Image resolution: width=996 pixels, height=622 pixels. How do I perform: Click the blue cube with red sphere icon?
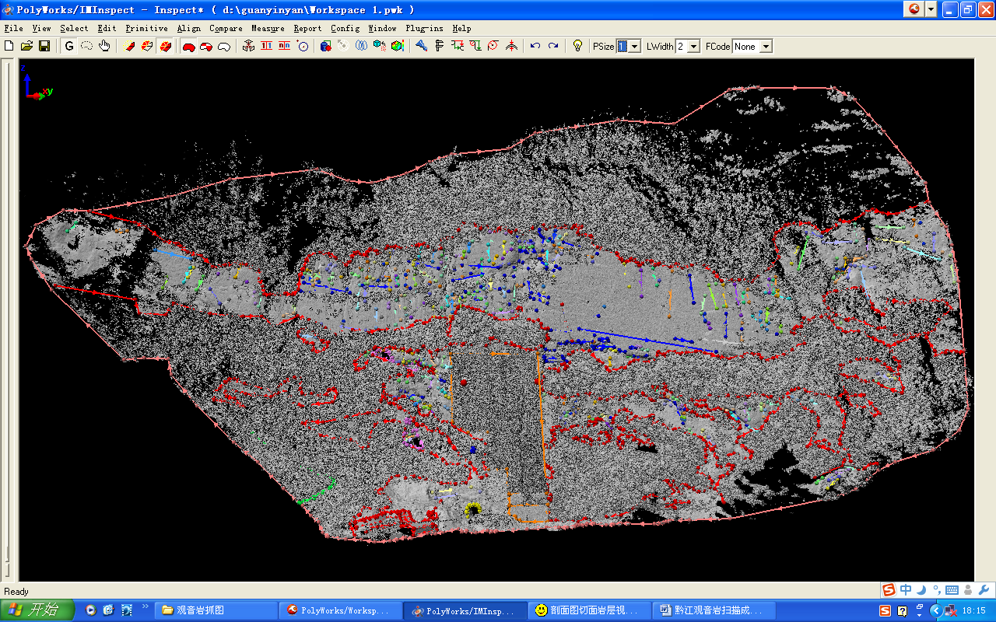tap(325, 47)
